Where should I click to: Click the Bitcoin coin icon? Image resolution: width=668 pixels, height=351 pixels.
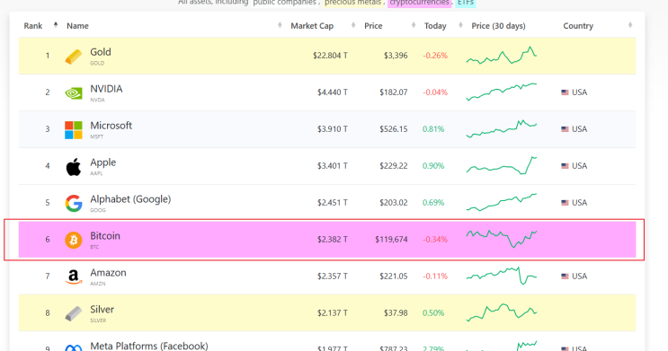point(74,240)
